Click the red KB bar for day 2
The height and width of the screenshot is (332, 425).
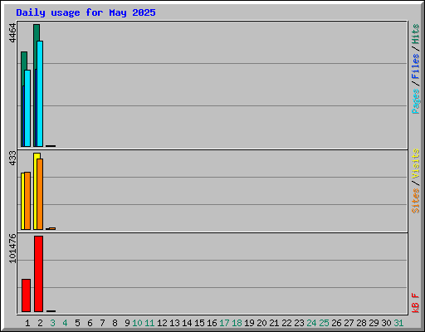pos(39,274)
